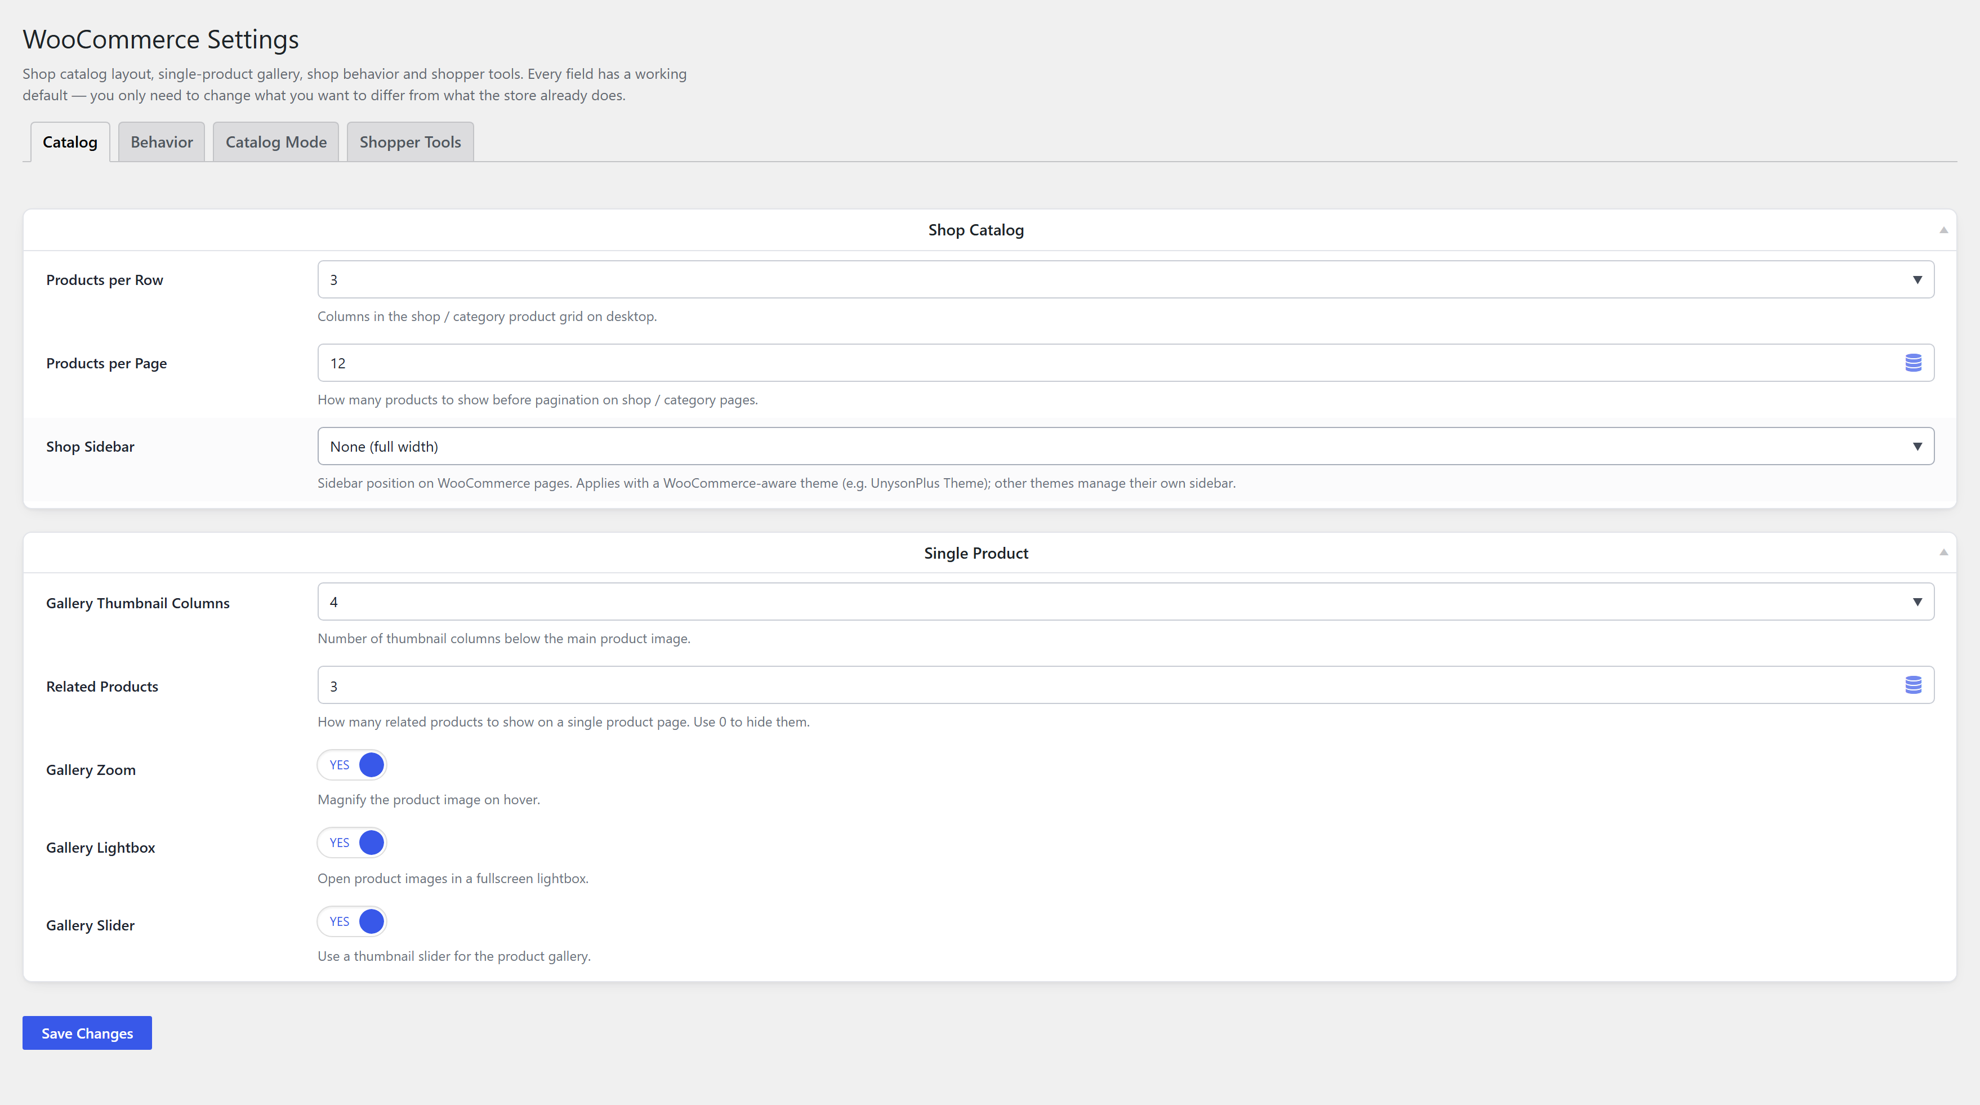Collapse the Shop Catalog panel arrow
1980x1105 pixels.
pyautogui.click(x=1943, y=230)
